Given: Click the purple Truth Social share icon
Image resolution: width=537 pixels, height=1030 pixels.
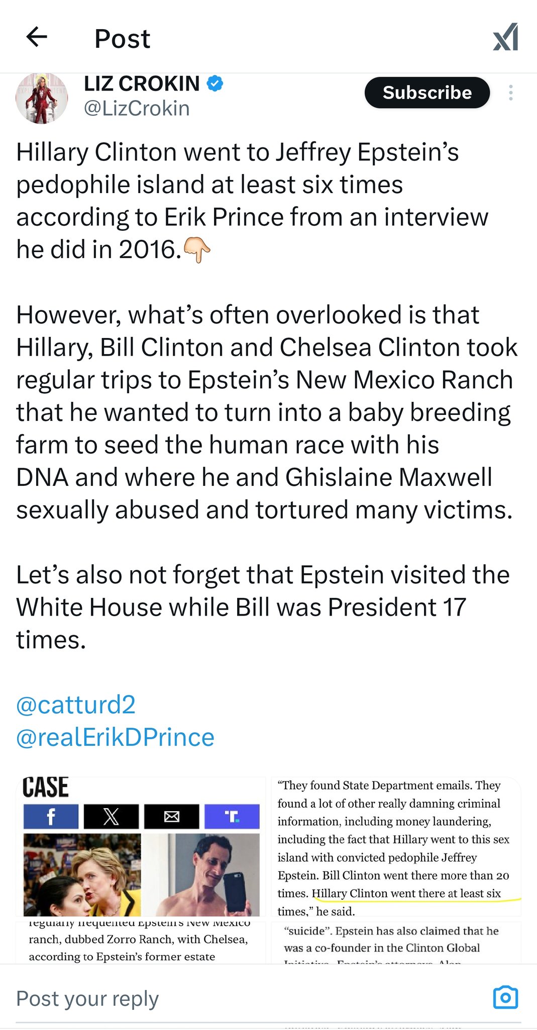Looking at the screenshot, I should (x=232, y=816).
